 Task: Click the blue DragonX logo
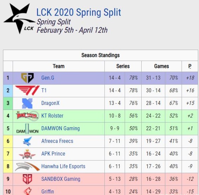click(x=27, y=103)
